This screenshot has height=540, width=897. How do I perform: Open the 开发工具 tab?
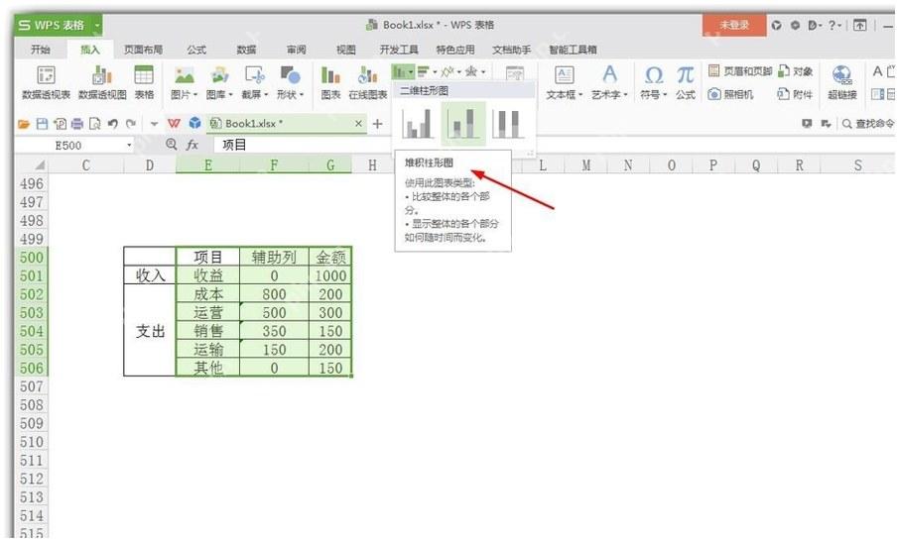pos(399,50)
